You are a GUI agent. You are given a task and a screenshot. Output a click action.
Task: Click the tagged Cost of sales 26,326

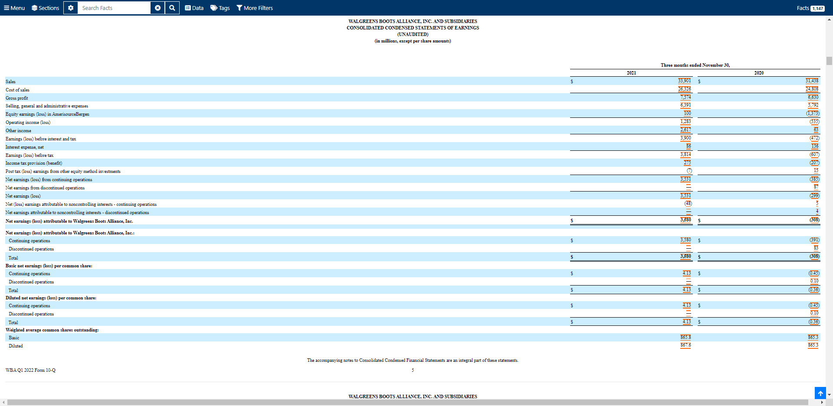point(685,89)
